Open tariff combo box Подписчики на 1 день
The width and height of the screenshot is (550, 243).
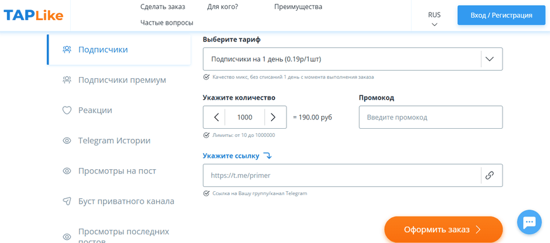pyautogui.click(x=353, y=59)
